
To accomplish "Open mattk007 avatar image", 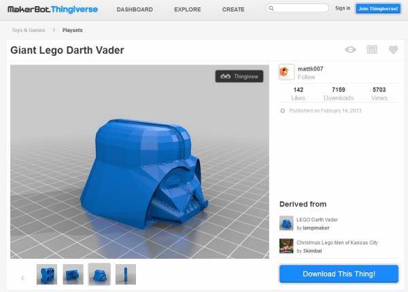I will [286, 72].
